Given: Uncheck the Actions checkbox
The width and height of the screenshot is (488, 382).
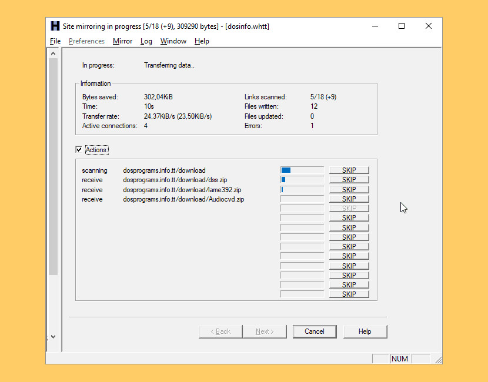Looking at the screenshot, I should click(79, 150).
